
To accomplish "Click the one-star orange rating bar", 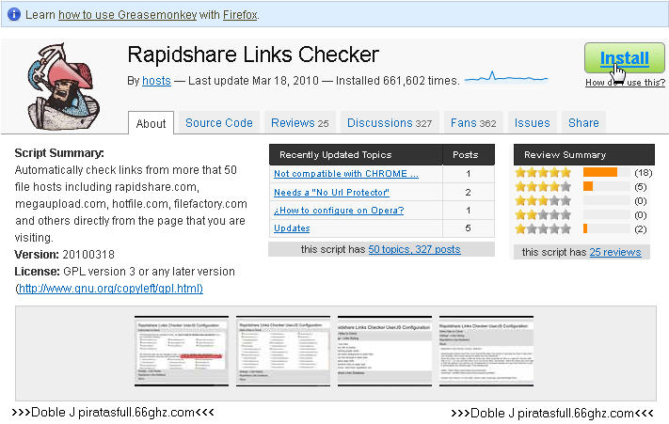I will (x=585, y=228).
